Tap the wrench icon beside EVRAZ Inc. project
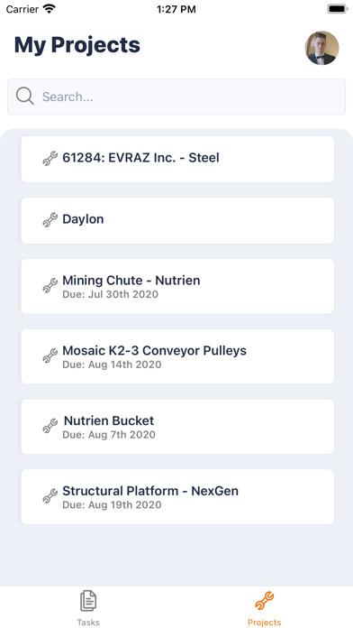The width and height of the screenshot is (353, 628). pyautogui.click(x=50, y=159)
